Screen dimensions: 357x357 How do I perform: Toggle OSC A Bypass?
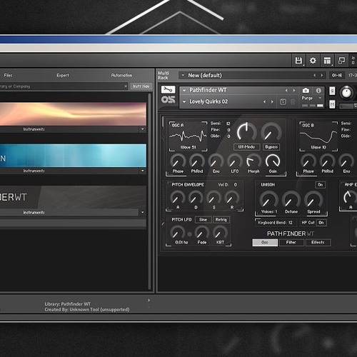click(x=271, y=147)
